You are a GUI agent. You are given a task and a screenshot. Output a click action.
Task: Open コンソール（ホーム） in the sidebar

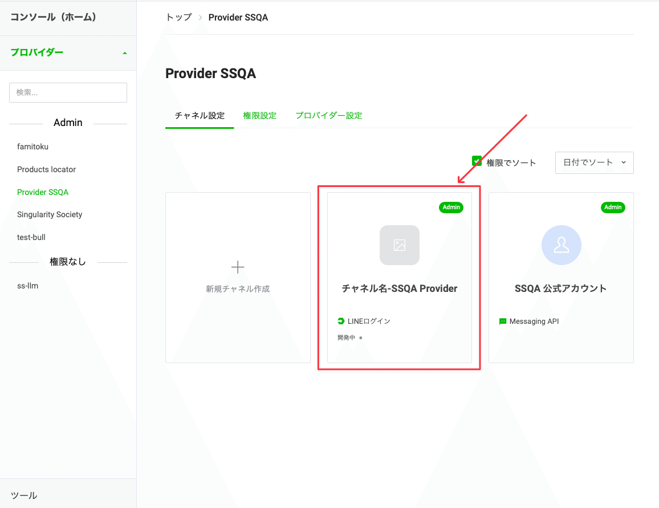(x=54, y=17)
